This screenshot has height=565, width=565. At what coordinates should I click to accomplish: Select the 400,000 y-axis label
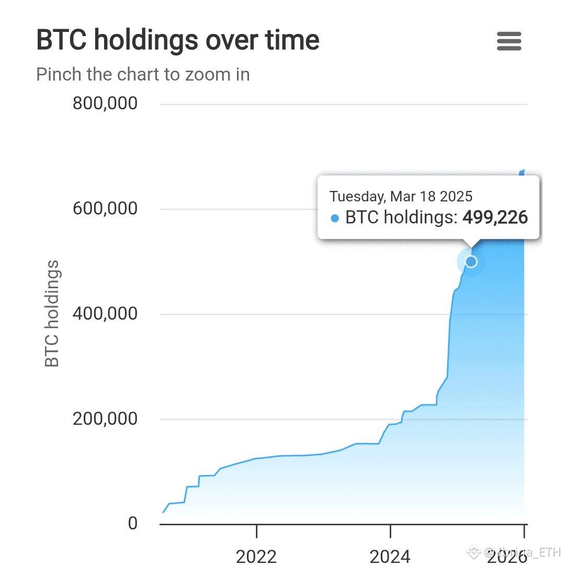[x=105, y=313]
